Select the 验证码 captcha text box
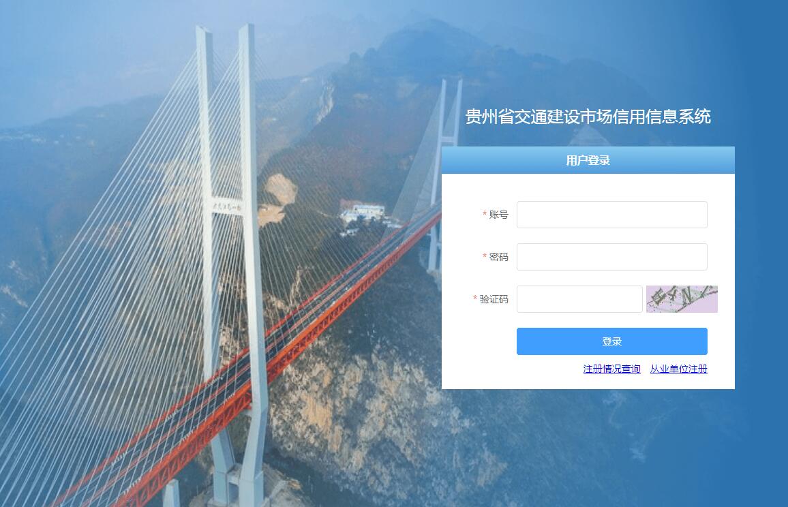 (579, 299)
